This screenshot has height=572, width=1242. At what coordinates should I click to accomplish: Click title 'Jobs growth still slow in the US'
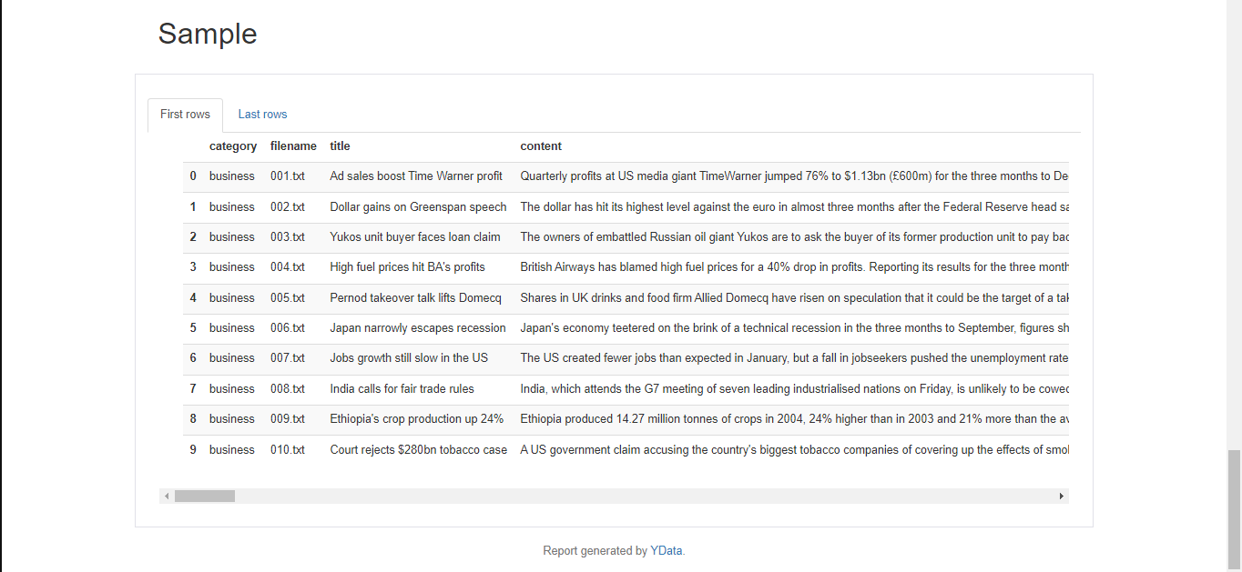(409, 358)
